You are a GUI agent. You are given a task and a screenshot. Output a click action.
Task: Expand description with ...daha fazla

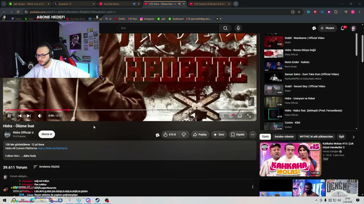pyautogui.click(x=28, y=156)
